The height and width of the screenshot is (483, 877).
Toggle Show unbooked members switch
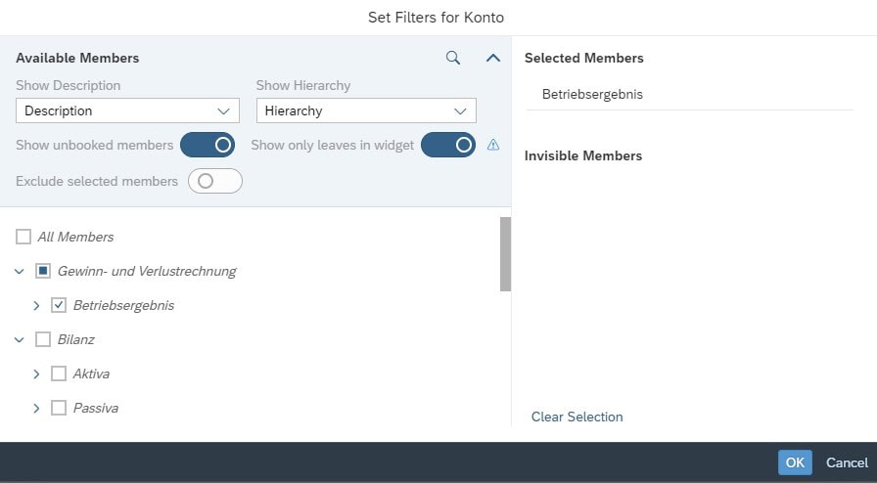(208, 145)
